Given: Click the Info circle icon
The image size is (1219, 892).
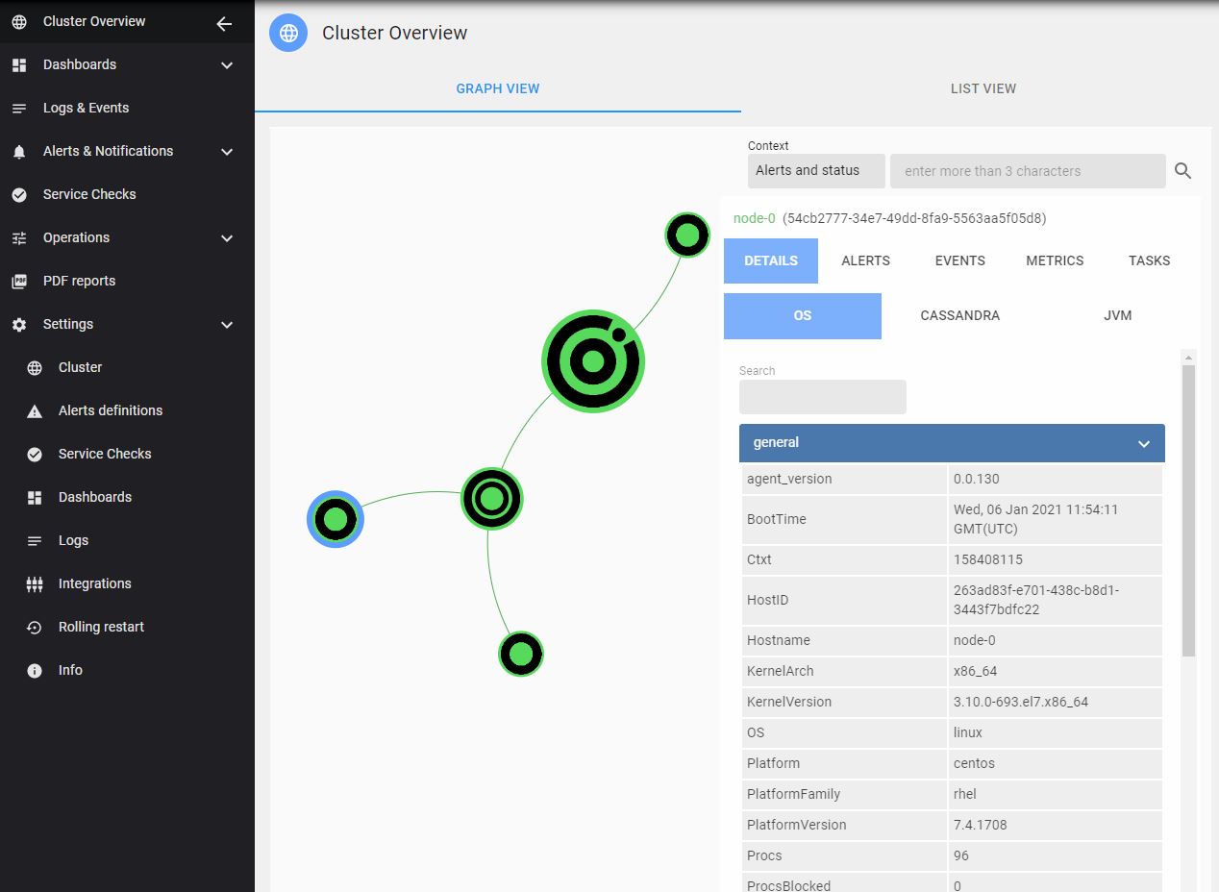Looking at the screenshot, I should point(35,671).
